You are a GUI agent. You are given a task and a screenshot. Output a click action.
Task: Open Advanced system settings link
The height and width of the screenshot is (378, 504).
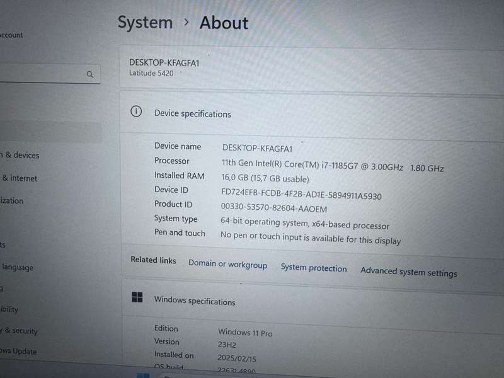point(408,272)
